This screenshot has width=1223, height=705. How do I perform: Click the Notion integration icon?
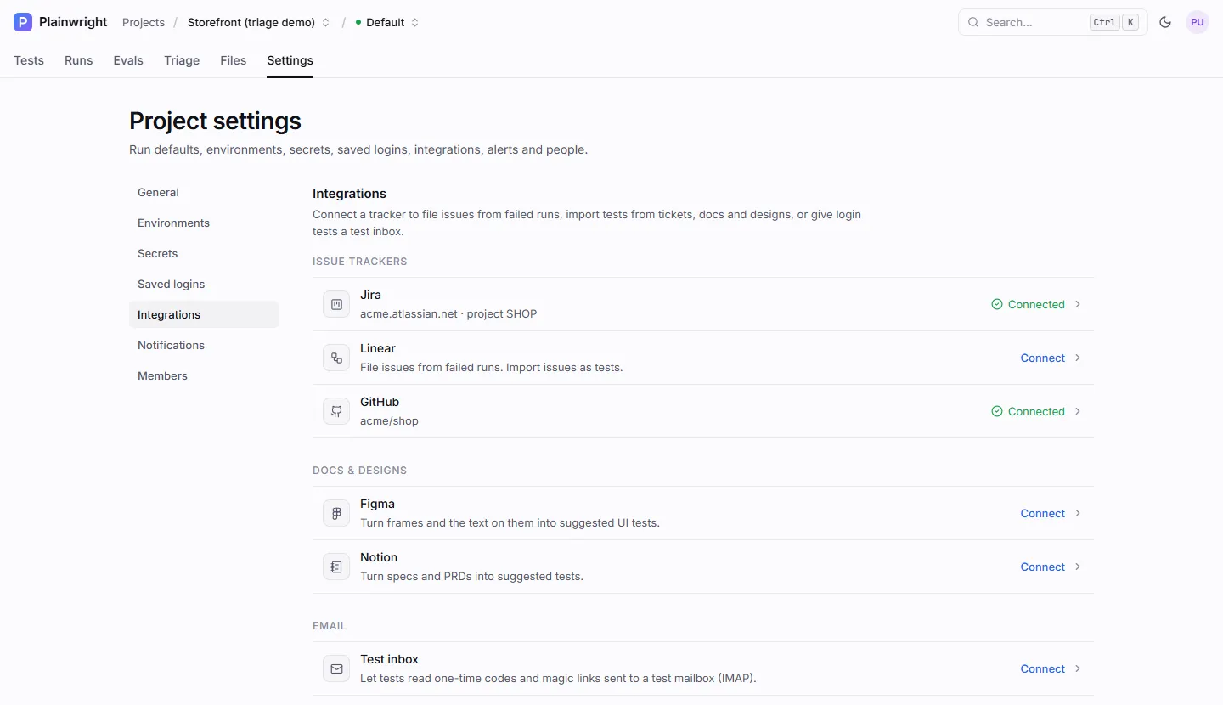click(x=336, y=567)
